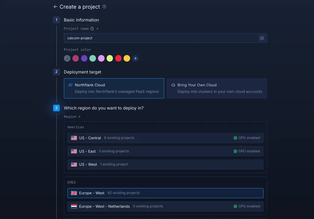Click GPU chip icon on Netherlands row
The image size is (314, 219).
235,206
